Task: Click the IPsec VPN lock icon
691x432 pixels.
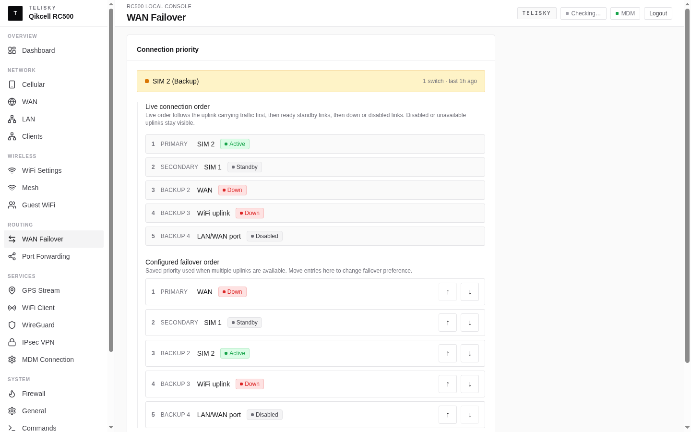Action: (12, 342)
